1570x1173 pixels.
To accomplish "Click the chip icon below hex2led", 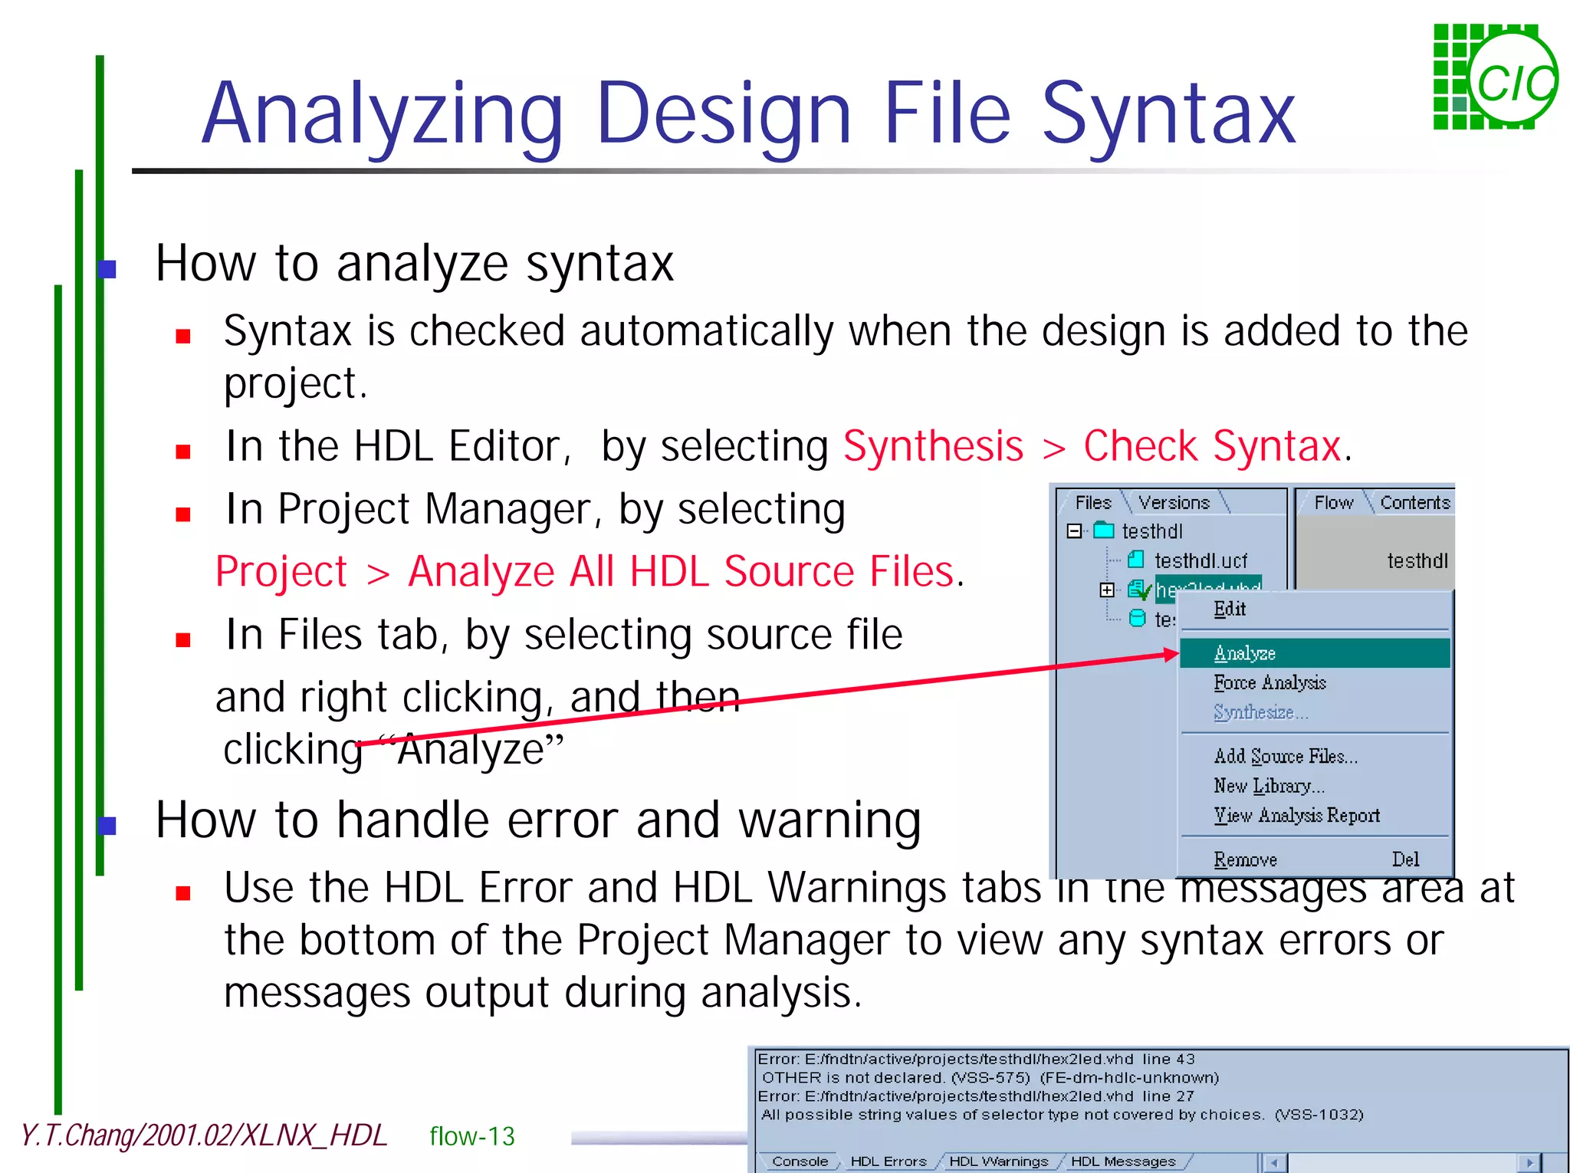I will coord(1138,619).
